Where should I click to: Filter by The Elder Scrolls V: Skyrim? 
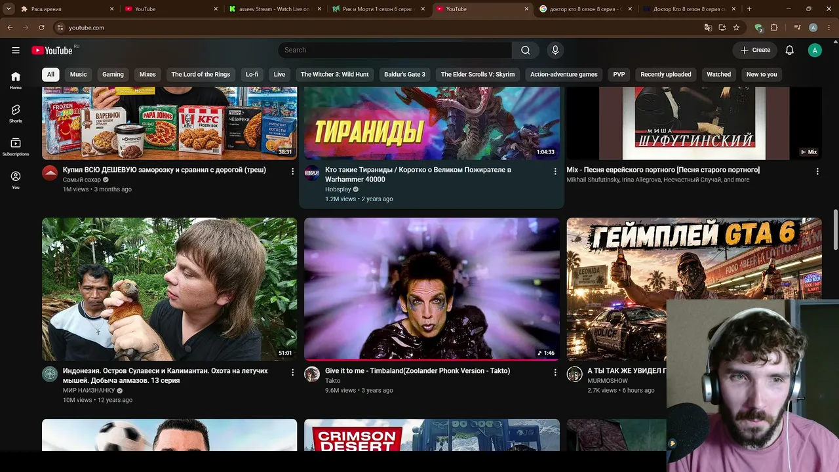pos(478,75)
